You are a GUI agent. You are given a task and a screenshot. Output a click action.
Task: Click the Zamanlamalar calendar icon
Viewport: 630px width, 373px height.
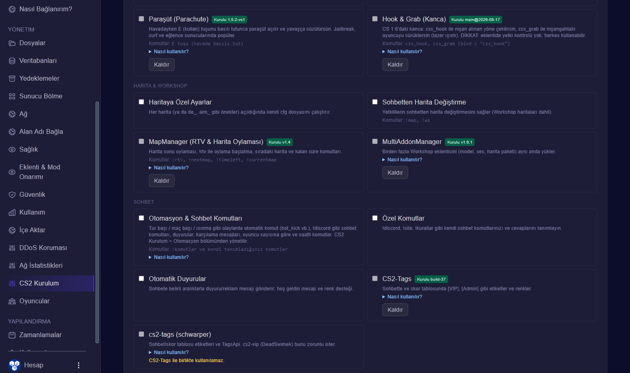click(x=12, y=335)
